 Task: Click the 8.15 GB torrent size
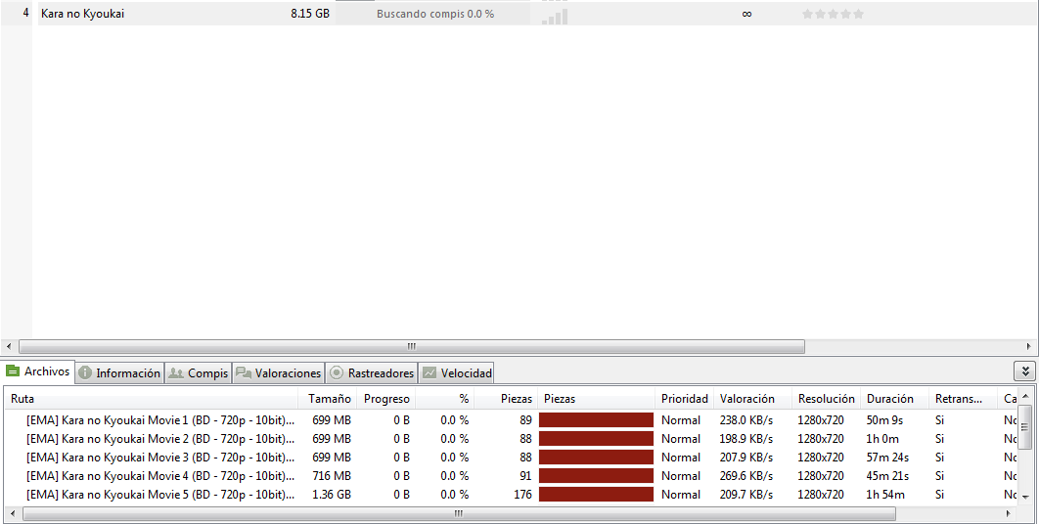pos(310,14)
